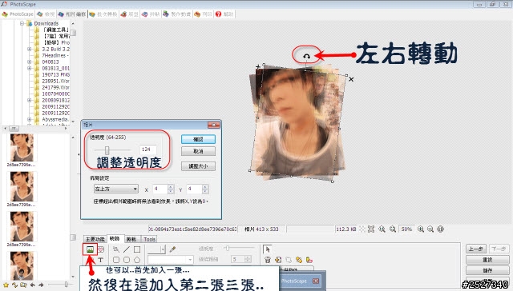Viewport: 513px width, 291px height.
Task: Click the button below 上一步
Action: tap(487, 260)
